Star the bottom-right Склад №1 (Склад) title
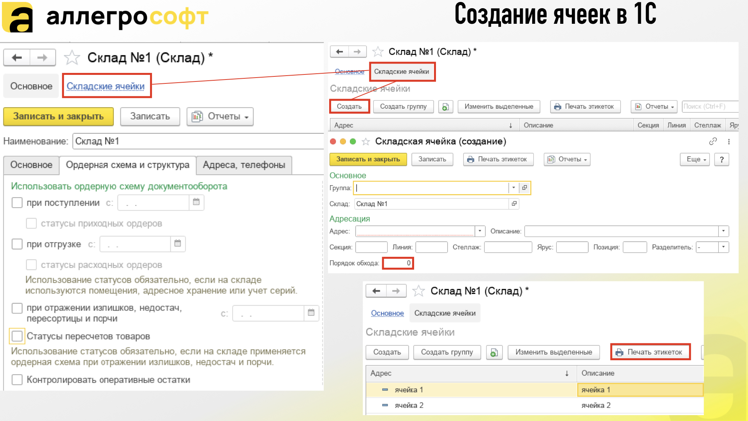This screenshot has width=748, height=421. point(418,291)
